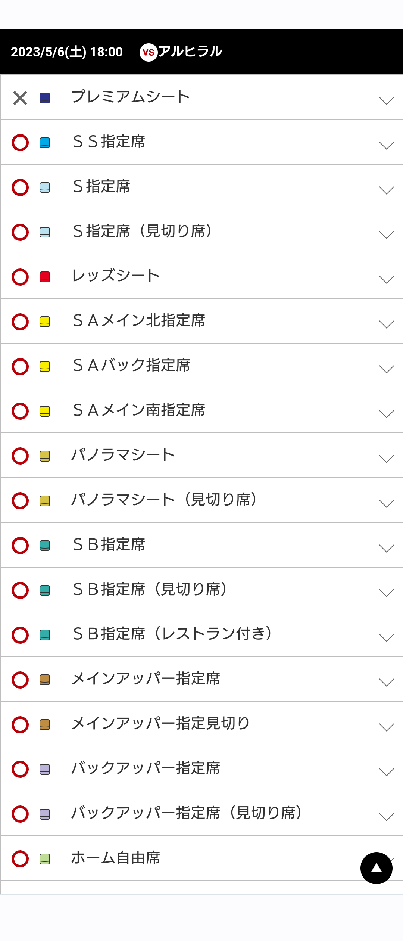403x941 pixels.
Task: Click the availability circle for ホーム自由席
Action: [20, 858]
